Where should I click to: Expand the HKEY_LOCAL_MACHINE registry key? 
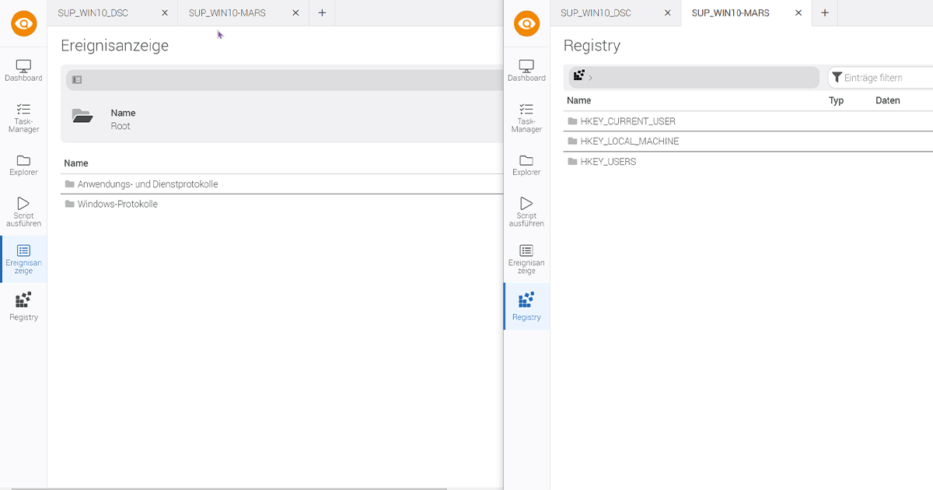coord(629,142)
